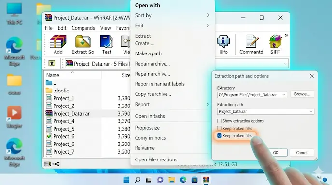Click the OK button
Image resolution: width=332 pixels, height=185 pixels.
click(x=276, y=153)
